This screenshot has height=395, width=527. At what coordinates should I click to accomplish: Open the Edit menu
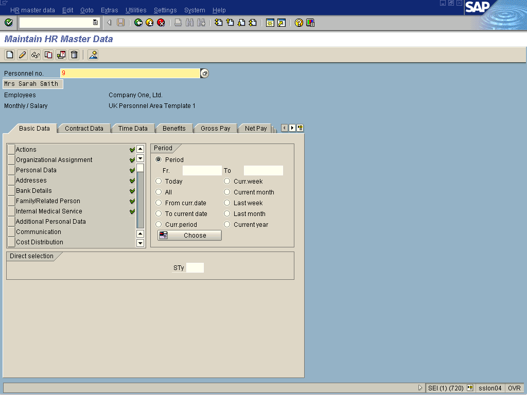point(67,10)
